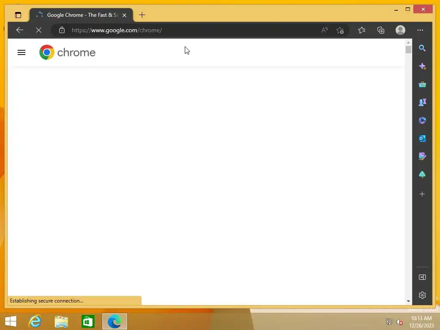440x330 pixels.
Task: Open Windows Start button
Action: (x=11, y=321)
